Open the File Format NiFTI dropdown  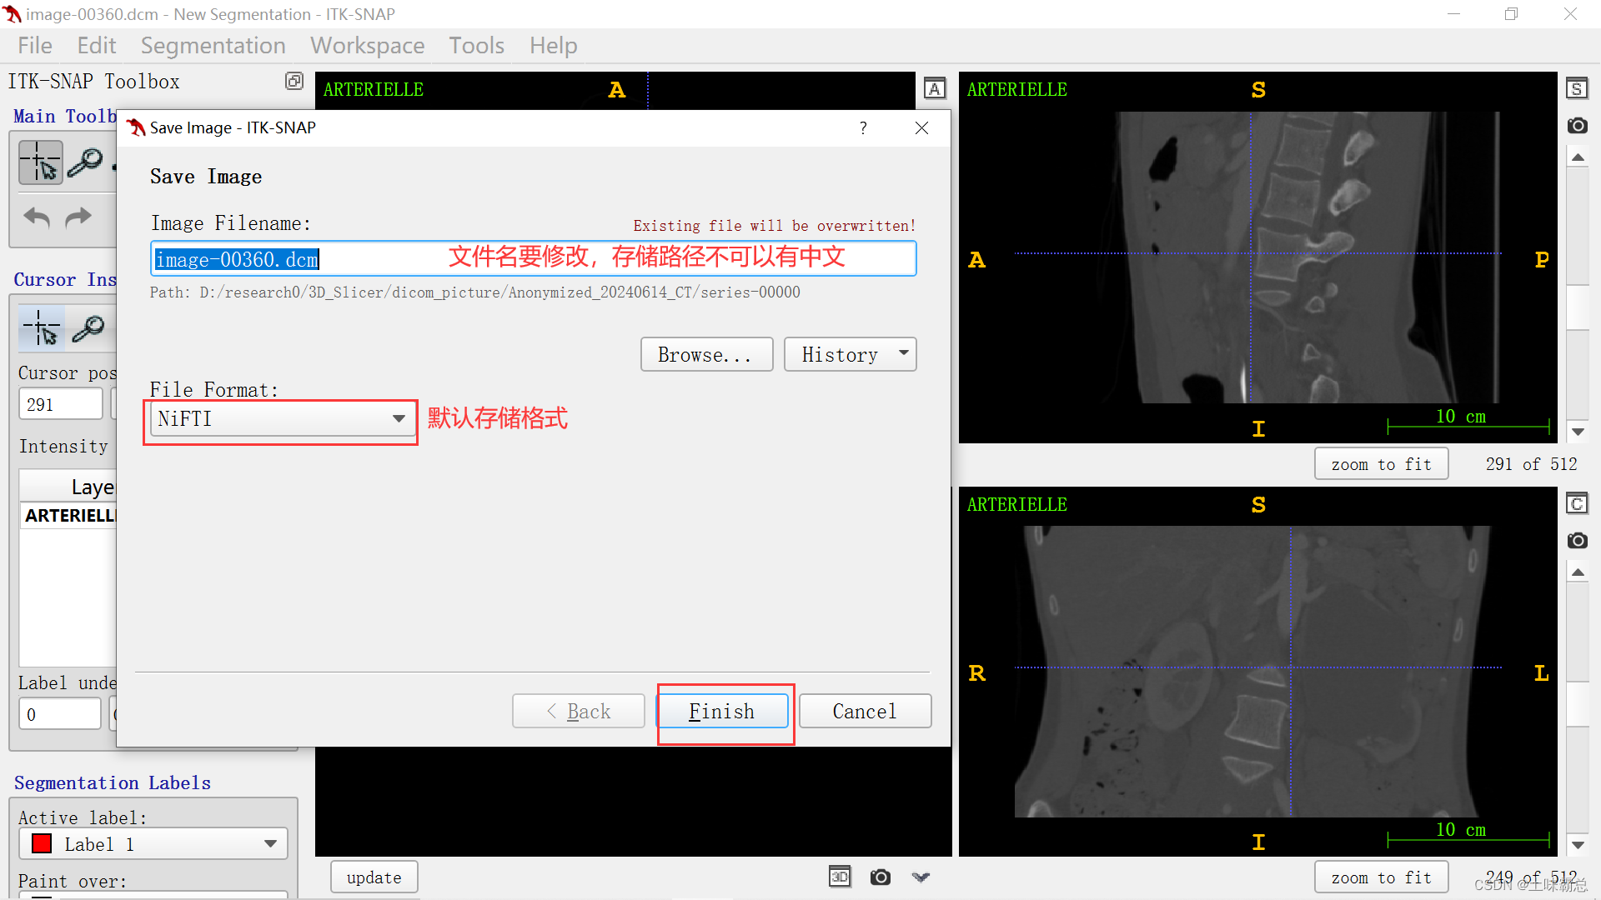coord(282,418)
